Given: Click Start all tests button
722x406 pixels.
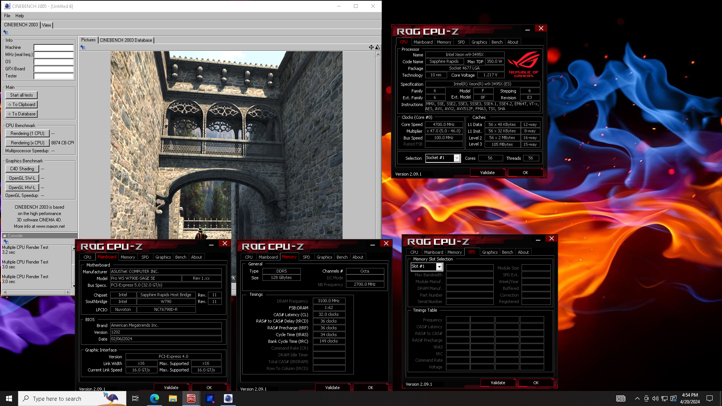Looking at the screenshot, I should pos(21,95).
